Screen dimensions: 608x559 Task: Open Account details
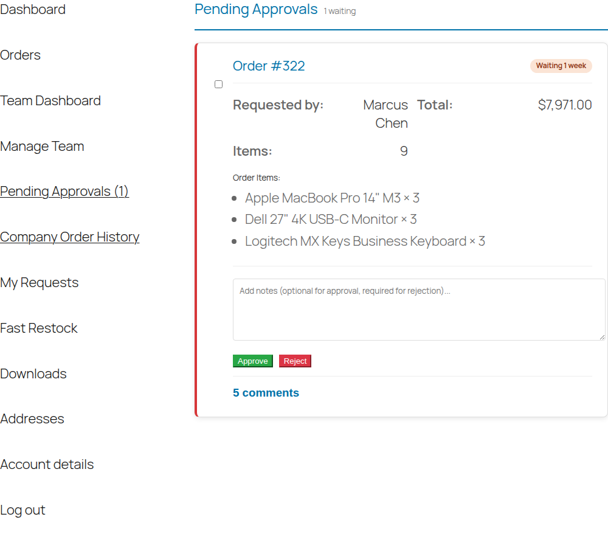coord(47,464)
